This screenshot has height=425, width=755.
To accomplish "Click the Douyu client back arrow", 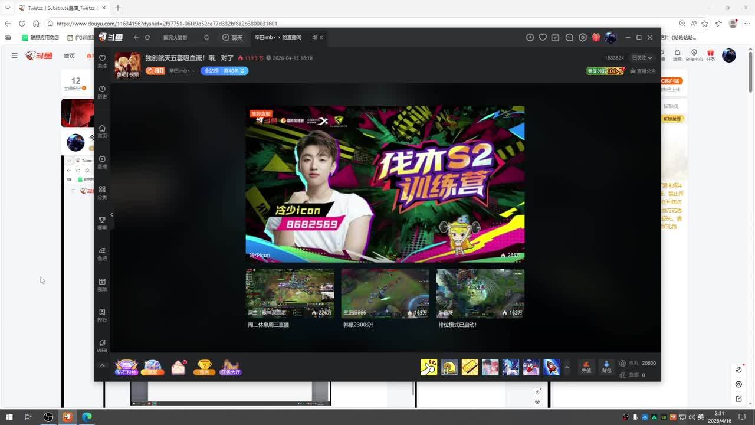I will tap(136, 37).
